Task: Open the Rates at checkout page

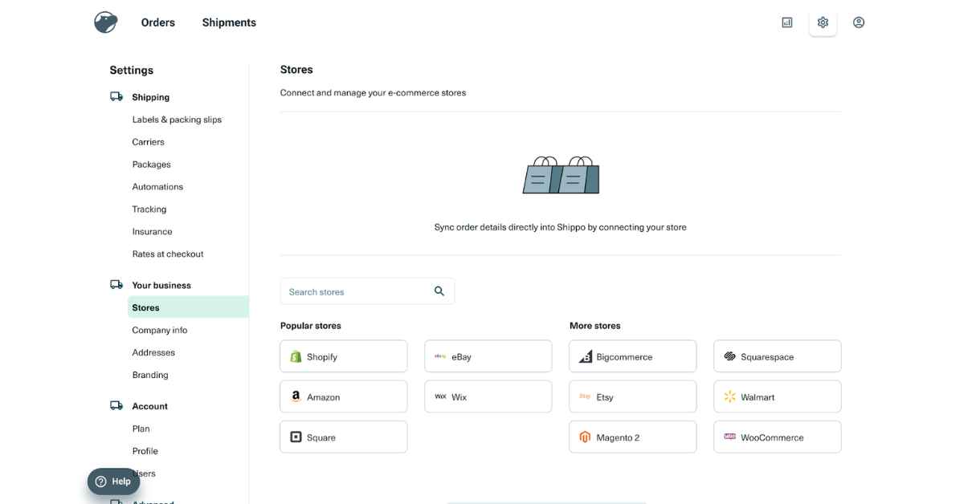Action: pos(168,253)
